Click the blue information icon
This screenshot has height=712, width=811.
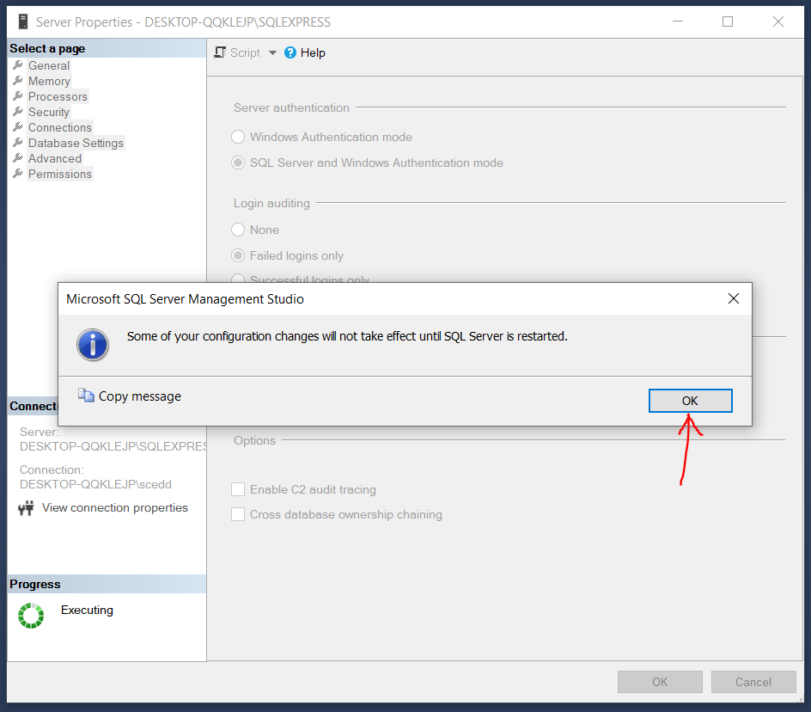pyautogui.click(x=93, y=345)
